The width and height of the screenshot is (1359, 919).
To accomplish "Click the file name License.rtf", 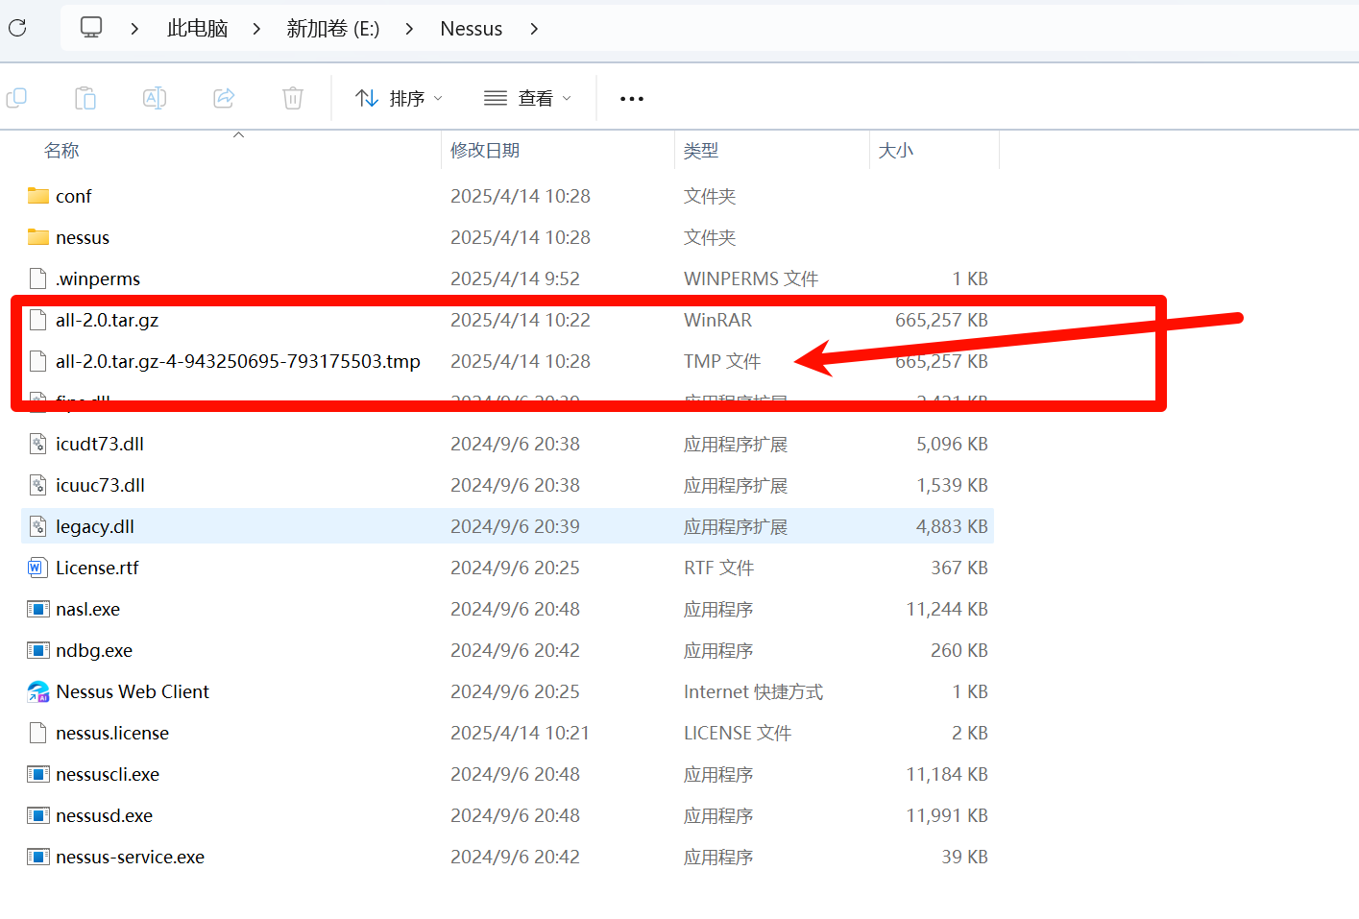I will pyautogui.click(x=97, y=568).
